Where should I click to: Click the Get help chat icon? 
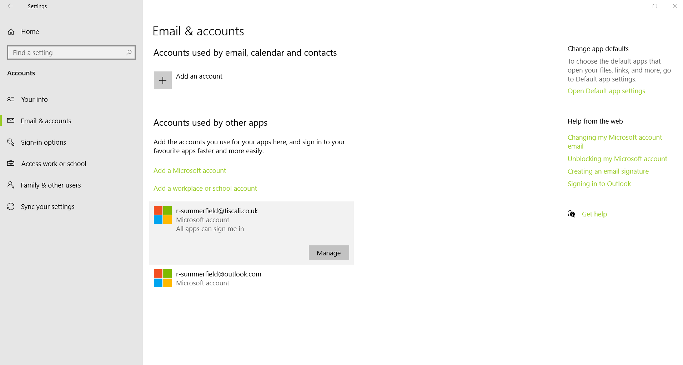point(571,214)
